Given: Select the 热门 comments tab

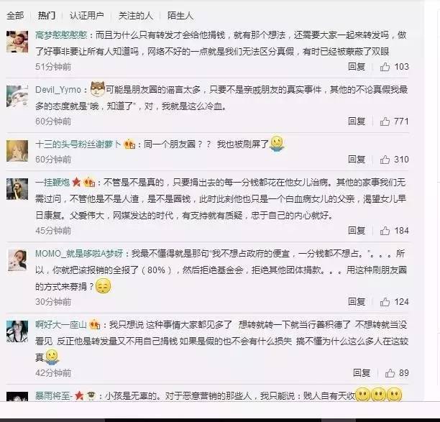Looking at the screenshot, I should [x=47, y=16].
